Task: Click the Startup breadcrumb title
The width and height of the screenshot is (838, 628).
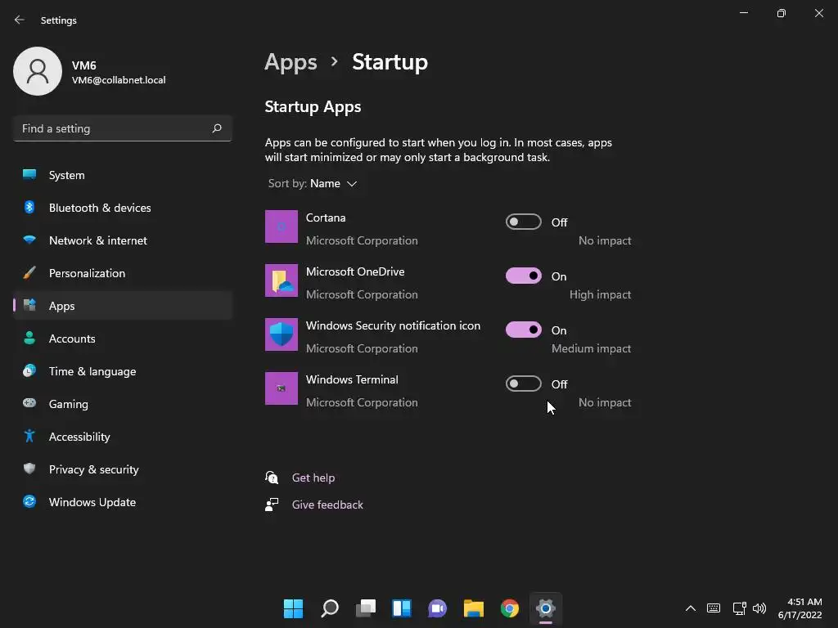Action: [x=390, y=62]
